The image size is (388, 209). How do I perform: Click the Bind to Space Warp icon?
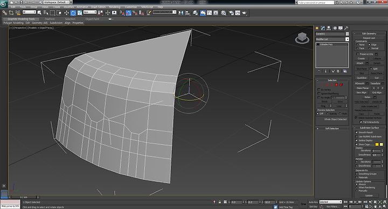point(18,12)
